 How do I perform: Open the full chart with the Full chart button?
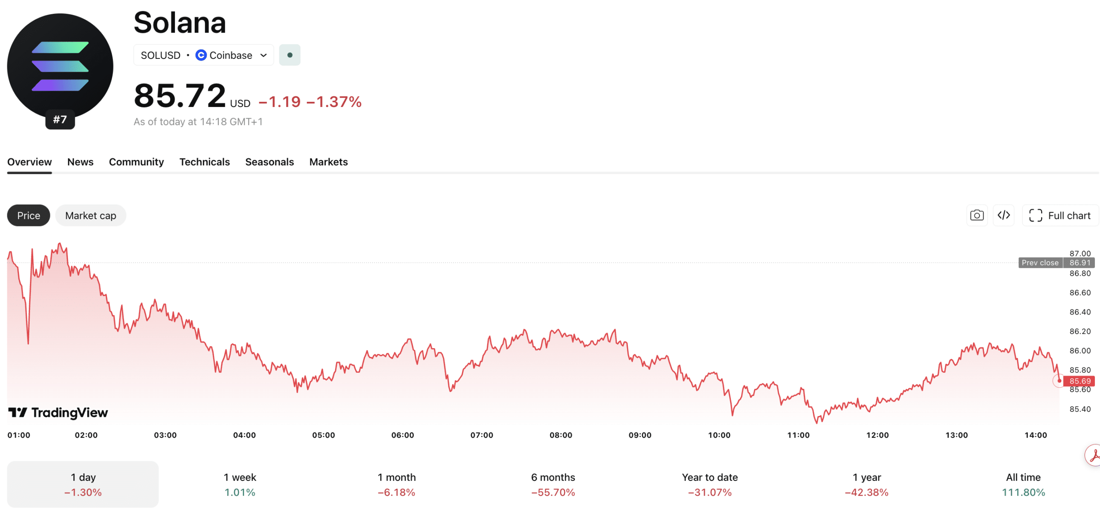(1060, 215)
